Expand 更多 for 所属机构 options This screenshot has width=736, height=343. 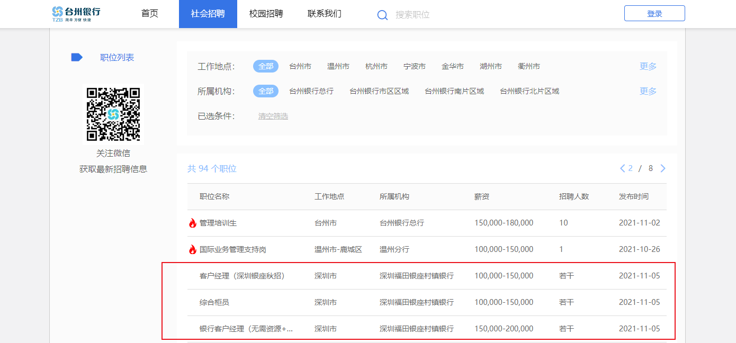[x=648, y=91]
